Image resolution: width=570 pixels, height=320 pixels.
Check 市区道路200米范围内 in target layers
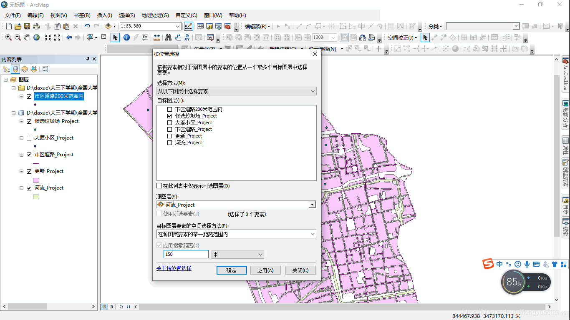coord(169,109)
